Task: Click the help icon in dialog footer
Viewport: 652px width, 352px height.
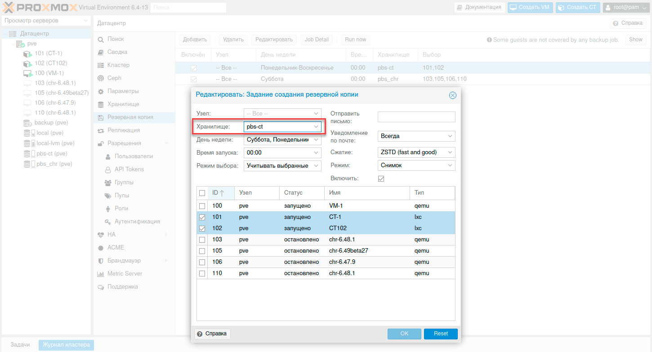Action: click(x=200, y=334)
